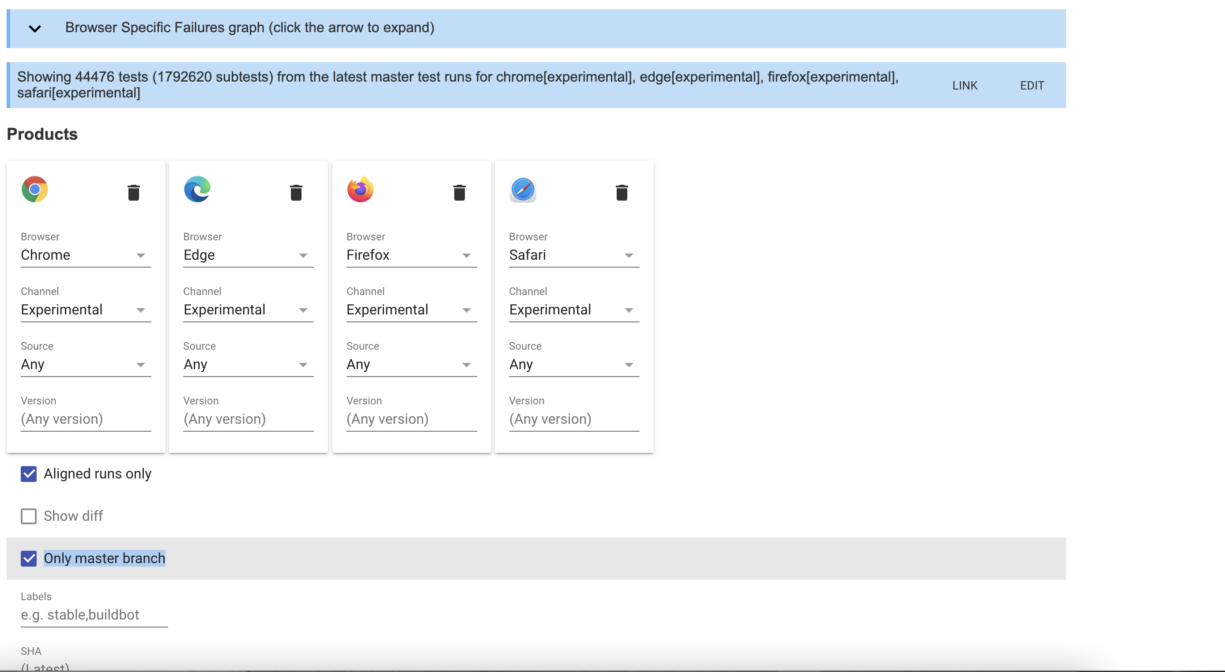
Task: Click the Firefox browser logo icon
Action: point(361,190)
